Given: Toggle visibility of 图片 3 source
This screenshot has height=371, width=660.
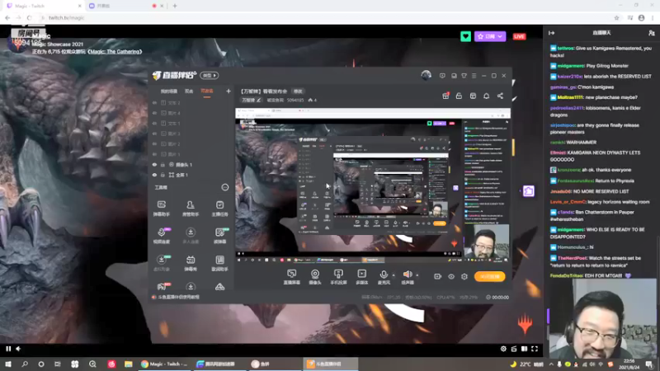Looking at the screenshot, I should coord(154,134).
